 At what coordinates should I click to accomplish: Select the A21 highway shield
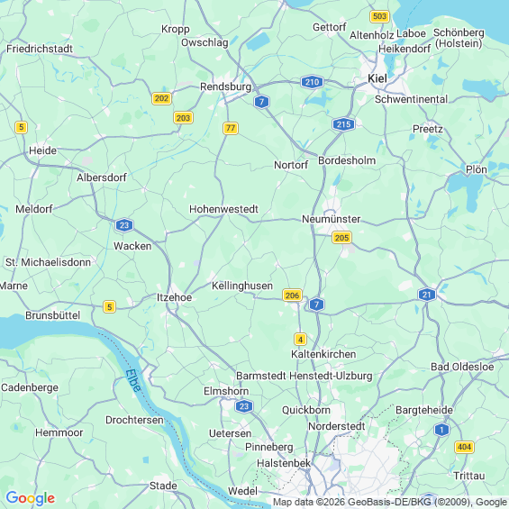pyautogui.click(x=427, y=295)
